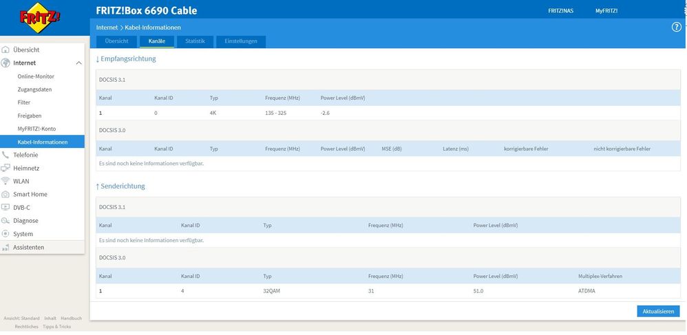Open the Handbuch footer link
687x335 pixels.
71,318
